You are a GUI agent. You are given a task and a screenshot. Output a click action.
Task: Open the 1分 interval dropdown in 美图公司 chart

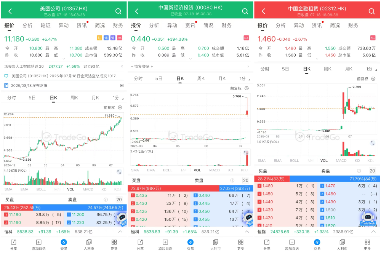click(x=118, y=98)
